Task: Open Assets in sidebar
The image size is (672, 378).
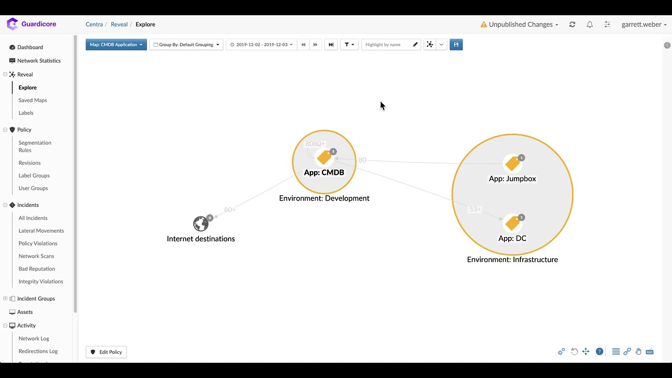Action: (x=25, y=312)
